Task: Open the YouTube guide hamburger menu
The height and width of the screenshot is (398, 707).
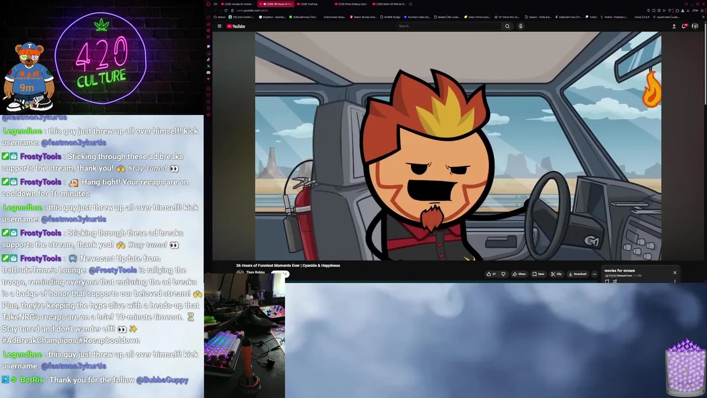Action: (219, 26)
